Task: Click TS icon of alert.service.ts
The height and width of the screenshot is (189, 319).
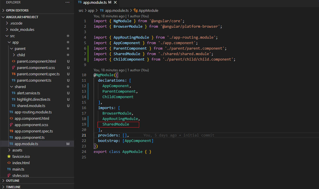Action: (x=14, y=93)
